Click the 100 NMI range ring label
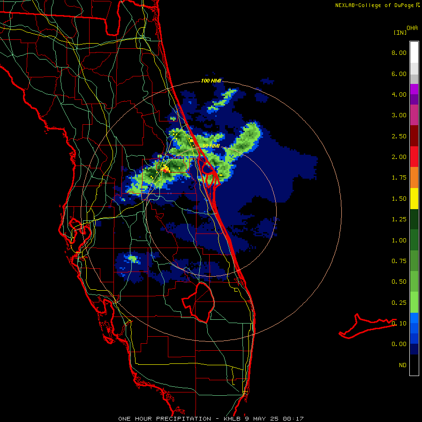Image resolution: width=422 pixels, height=422 pixels. [211, 81]
